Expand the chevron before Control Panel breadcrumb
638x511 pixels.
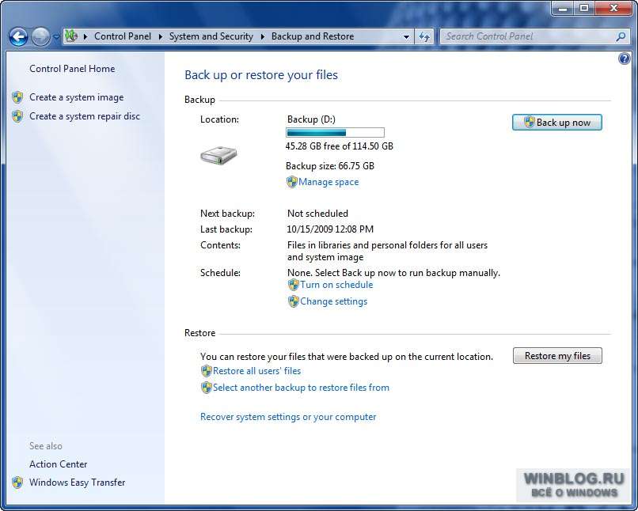point(85,36)
